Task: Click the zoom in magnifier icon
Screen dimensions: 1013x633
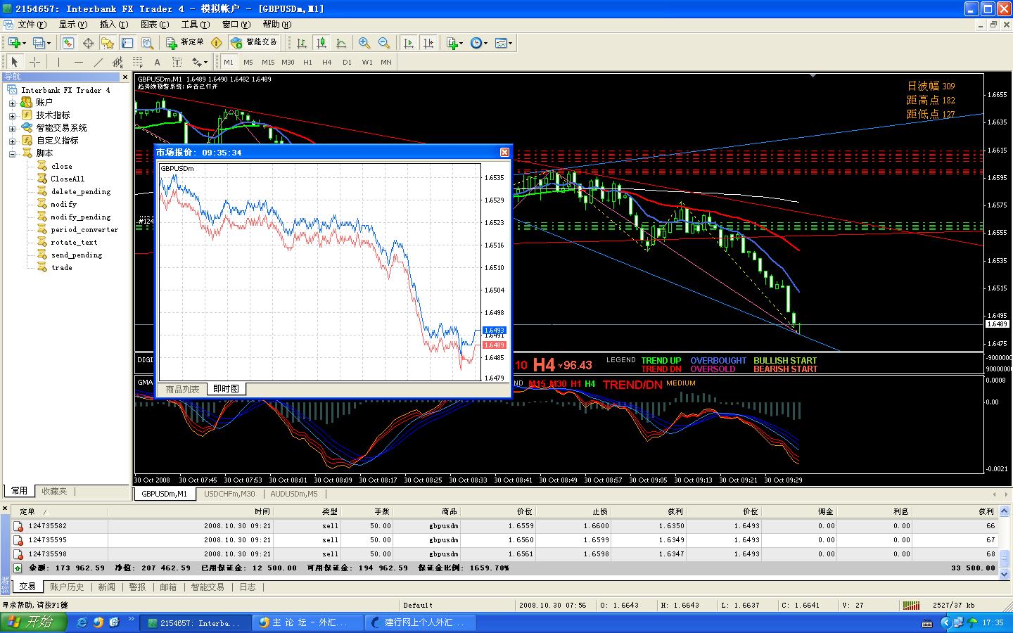Action: point(364,43)
